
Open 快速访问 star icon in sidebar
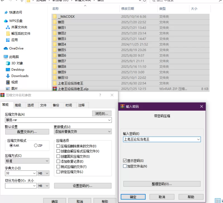click(x=6, y=13)
